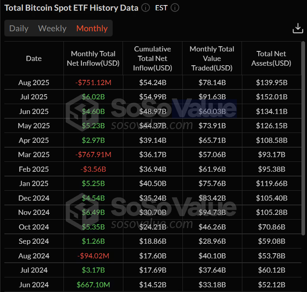
Task: Click $119.66B Jan 2025 net assets
Action: click(x=272, y=183)
